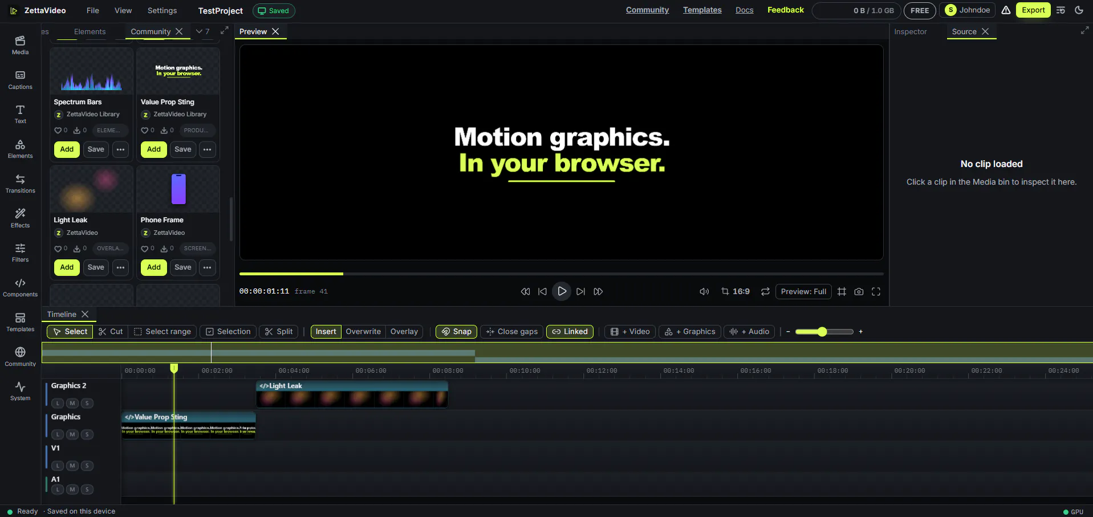This screenshot has height=517, width=1093.
Task: Capture a snapshot with camera icon
Action: [x=859, y=291]
